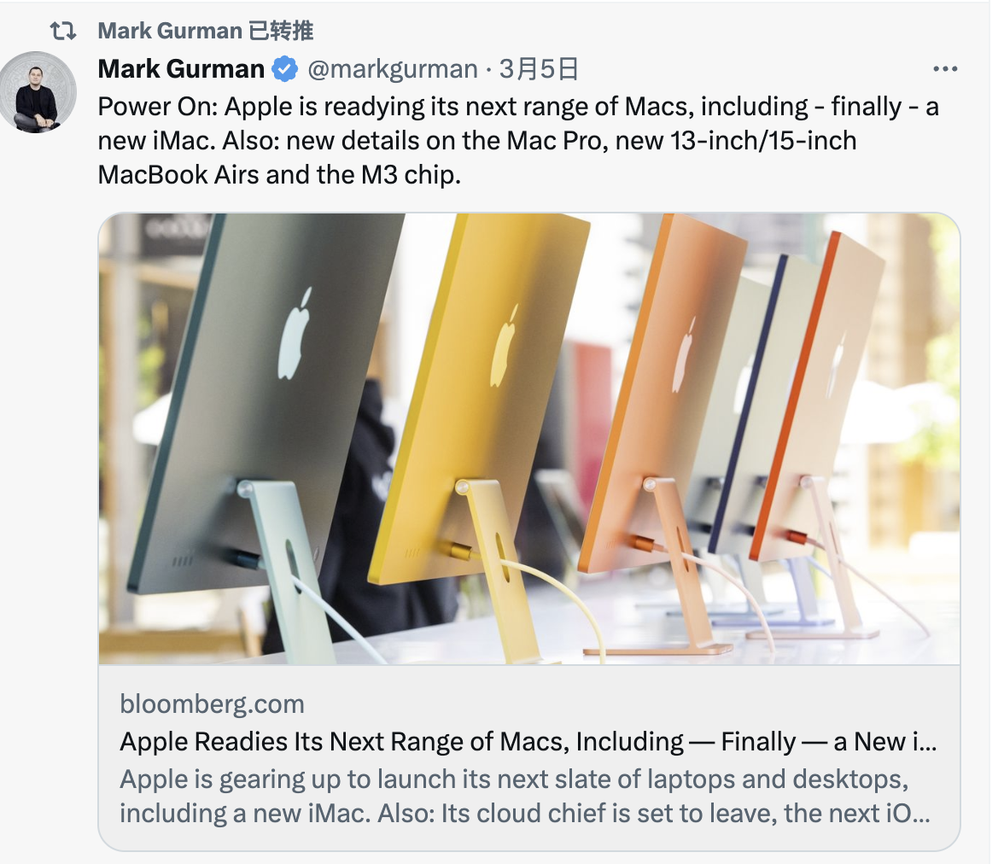
Task: Open the tweet timestamp 3月5日
Action: [539, 69]
